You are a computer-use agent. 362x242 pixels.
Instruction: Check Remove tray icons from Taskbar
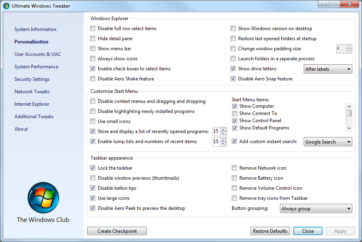tap(234, 198)
